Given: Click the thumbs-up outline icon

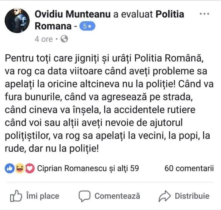Looking at the screenshot, I should (16, 196).
